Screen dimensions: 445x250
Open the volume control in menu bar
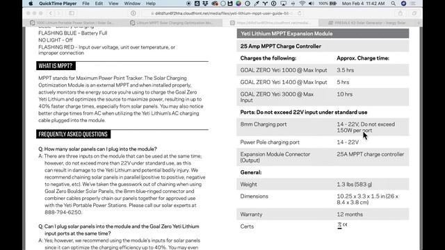[311, 3]
